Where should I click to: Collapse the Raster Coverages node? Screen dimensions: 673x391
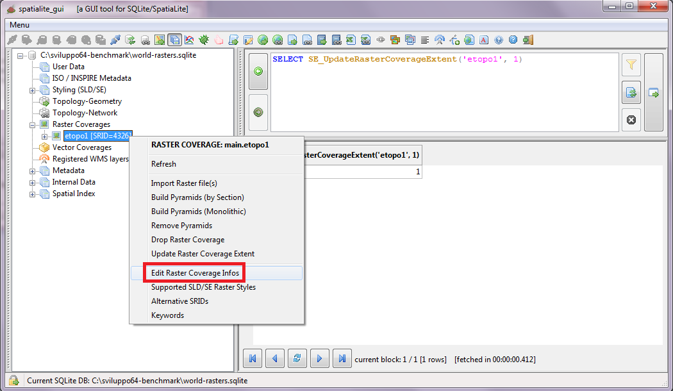pyautogui.click(x=32, y=125)
